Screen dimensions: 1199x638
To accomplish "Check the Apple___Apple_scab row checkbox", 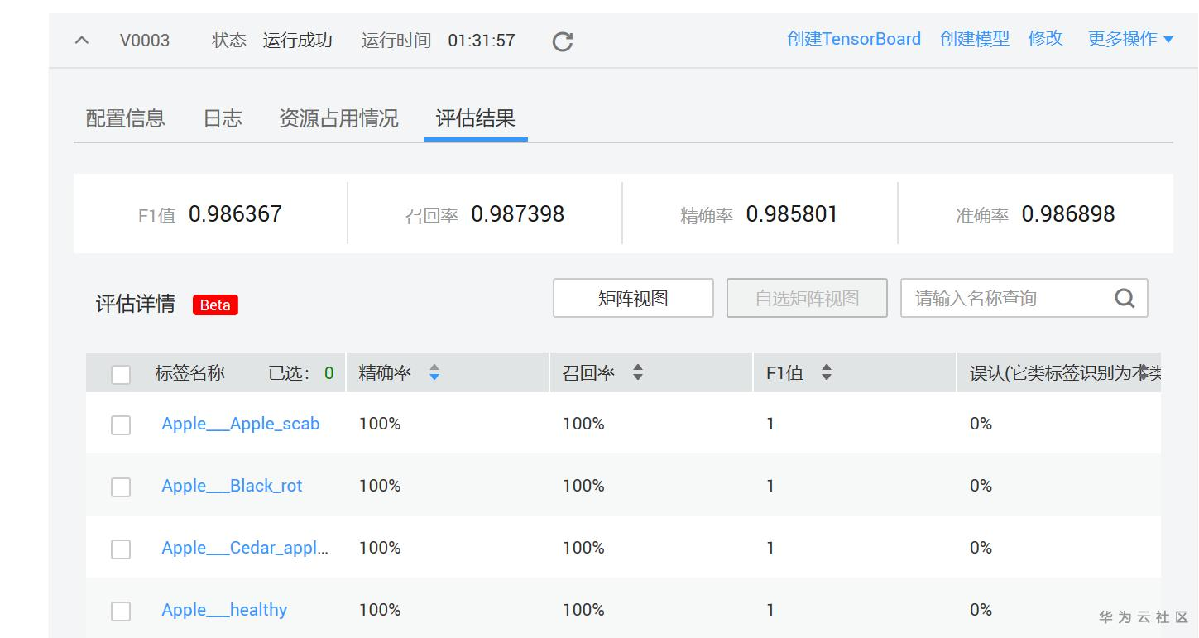I will (121, 425).
